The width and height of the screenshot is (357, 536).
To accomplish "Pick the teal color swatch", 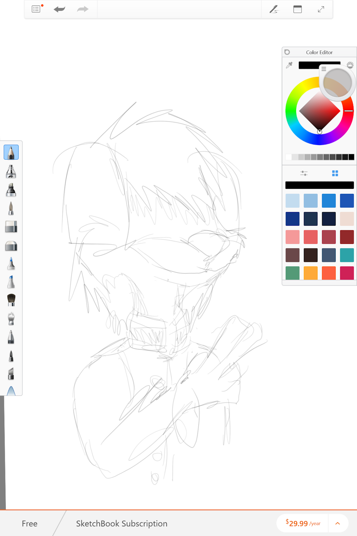I will pos(347,255).
